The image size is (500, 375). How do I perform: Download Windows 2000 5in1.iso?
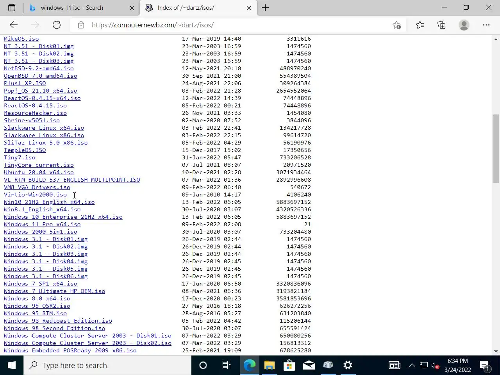coord(41,232)
